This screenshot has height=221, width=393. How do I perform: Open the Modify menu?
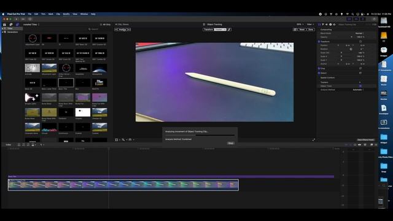pyautogui.click(x=66, y=14)
